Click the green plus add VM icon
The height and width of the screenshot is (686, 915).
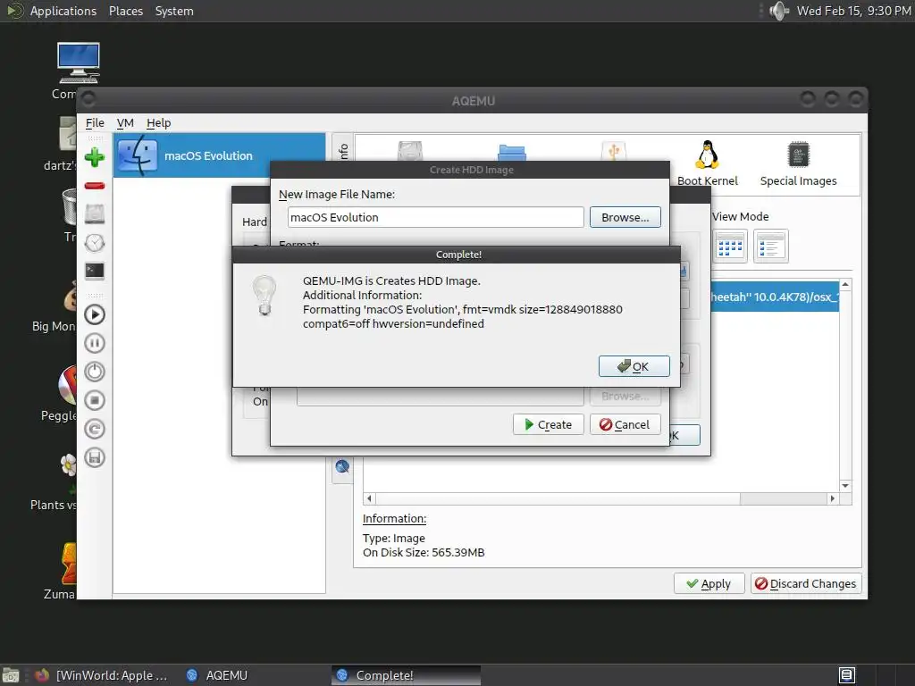coord(95,157)
